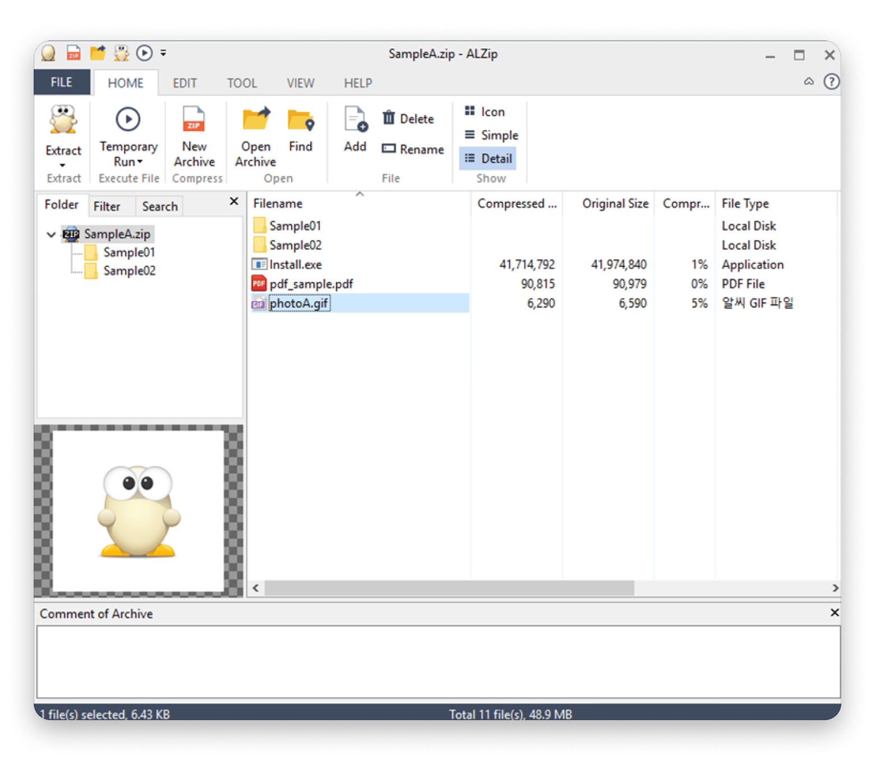Delete the selected file
The width and height of the screenshot is (875, 765).
pos(408,119)
